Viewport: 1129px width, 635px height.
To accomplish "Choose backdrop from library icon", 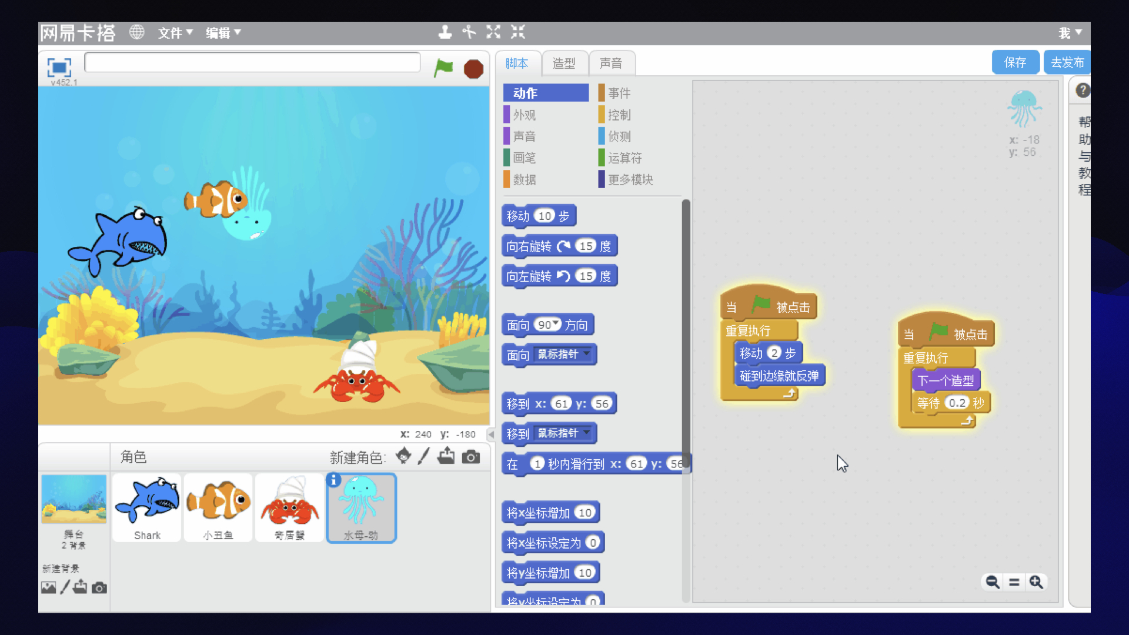I will [x=49, y=587].
